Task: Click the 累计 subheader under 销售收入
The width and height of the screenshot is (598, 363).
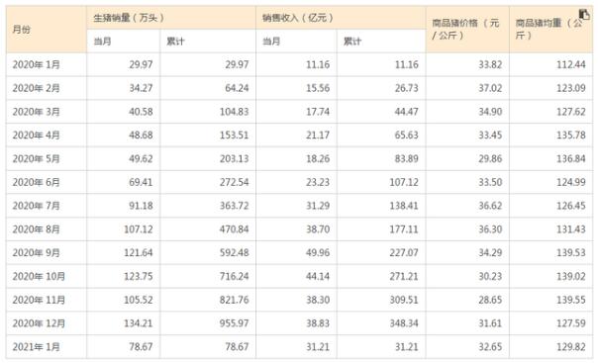Action: (x=352, y=42)
